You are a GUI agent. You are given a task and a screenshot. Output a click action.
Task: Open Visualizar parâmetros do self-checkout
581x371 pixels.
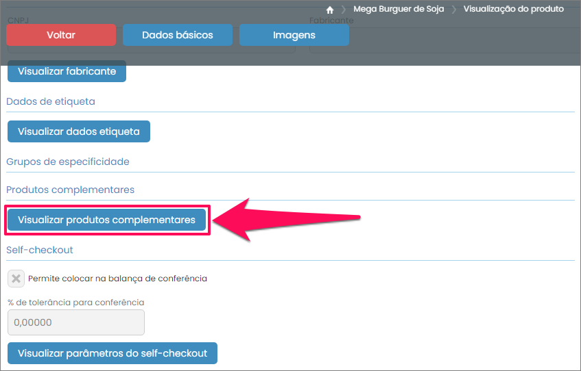pos(112,353)
